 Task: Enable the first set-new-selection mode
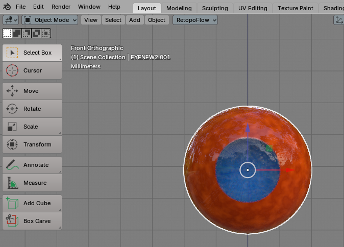[x=7, y=33]
